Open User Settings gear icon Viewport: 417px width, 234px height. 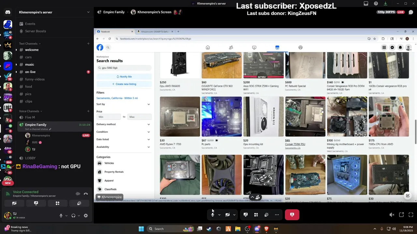[x=86, y=215]
